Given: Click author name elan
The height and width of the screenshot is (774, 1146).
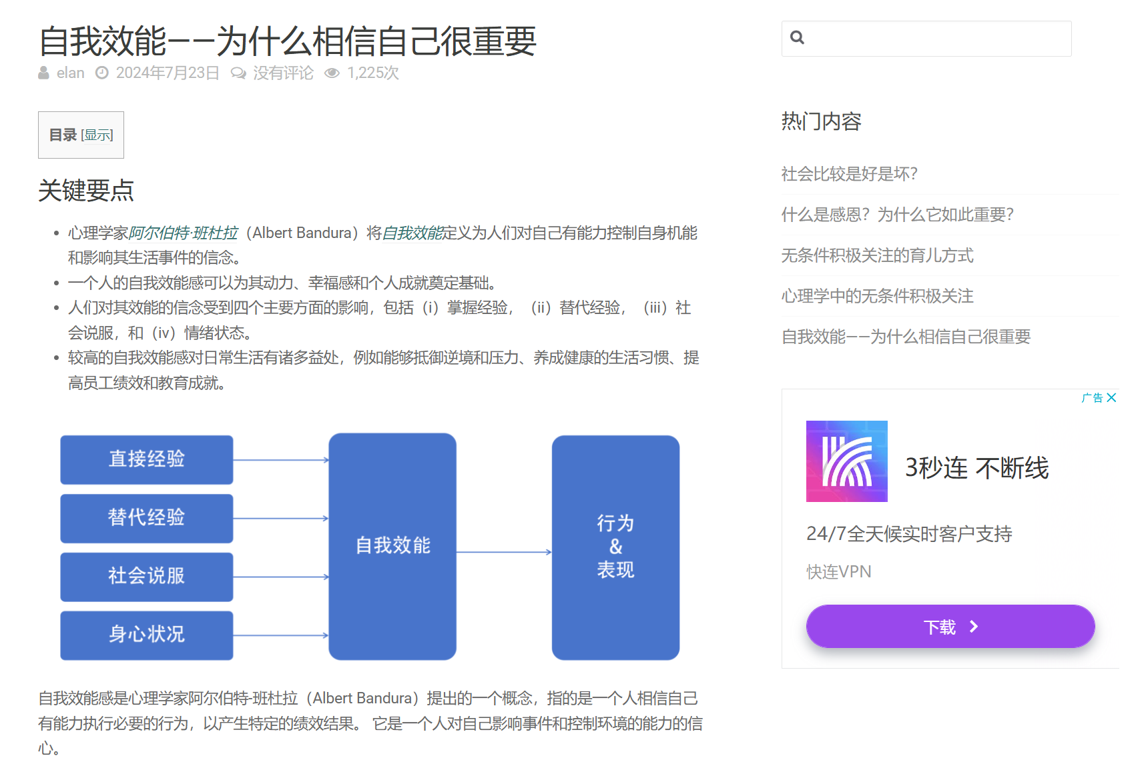Looking at the screenshot, I should (70, 73).
